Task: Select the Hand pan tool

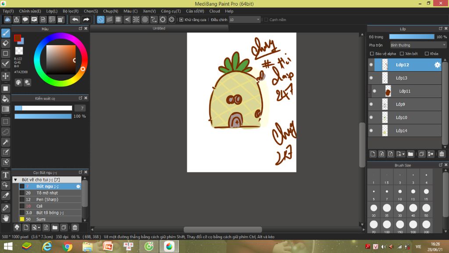Action: pyautogui.click(x=5, y=218)
